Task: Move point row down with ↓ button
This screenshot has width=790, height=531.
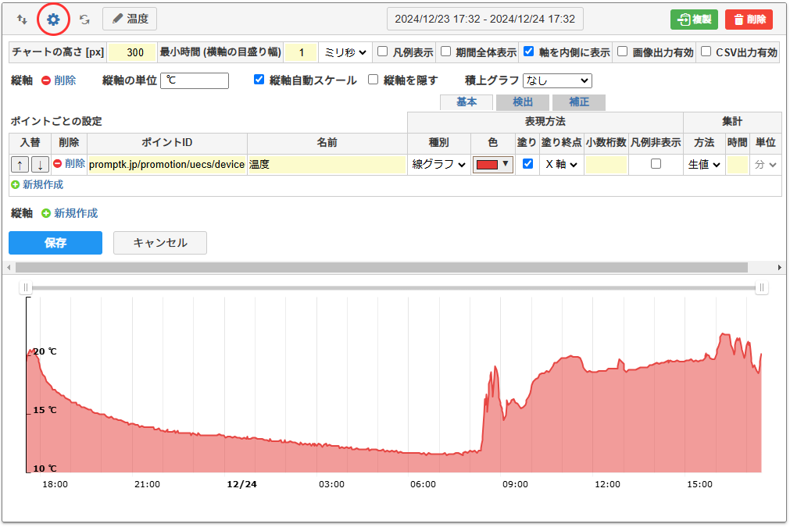Action: pos(41,165)
